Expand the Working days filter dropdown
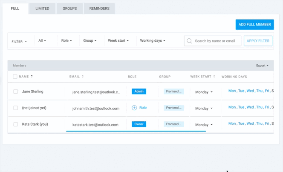 pyautogui.click(x=153, y=41)
